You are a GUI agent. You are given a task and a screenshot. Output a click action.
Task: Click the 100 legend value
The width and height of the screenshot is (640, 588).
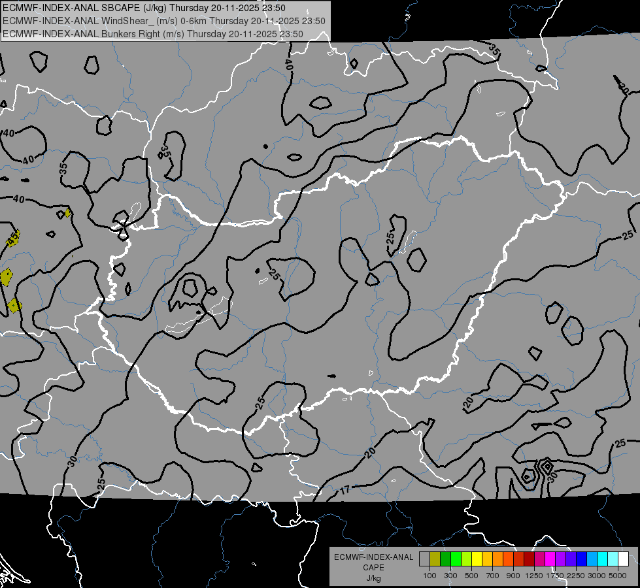coord(429,576)
